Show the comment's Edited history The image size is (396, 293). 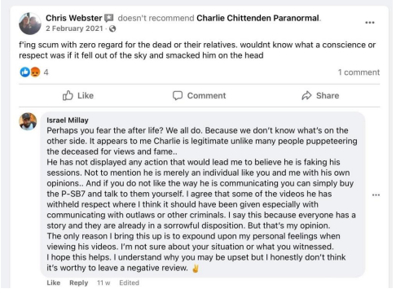tap(129, 282)
